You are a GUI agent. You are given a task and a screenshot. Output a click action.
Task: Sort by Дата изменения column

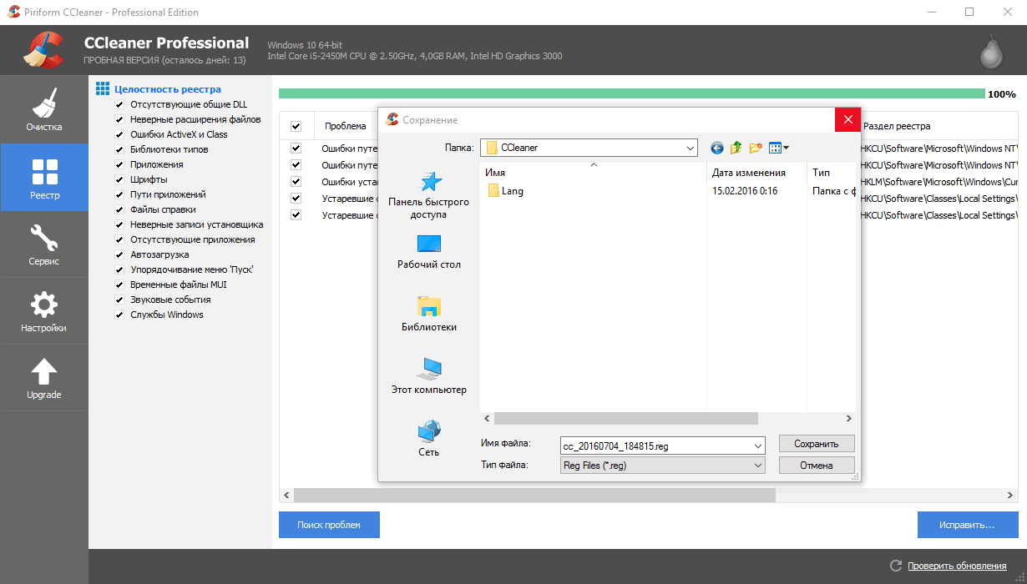749,173
